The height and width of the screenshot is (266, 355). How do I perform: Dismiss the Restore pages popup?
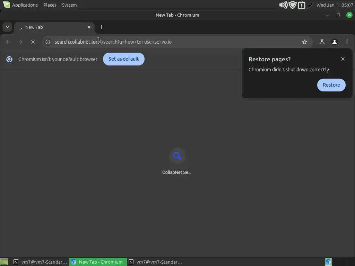(343, 59)
